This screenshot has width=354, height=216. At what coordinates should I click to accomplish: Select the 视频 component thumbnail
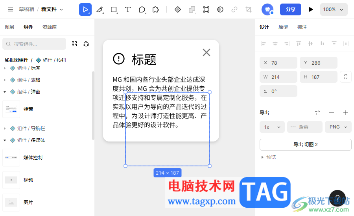tap(11, 180)
